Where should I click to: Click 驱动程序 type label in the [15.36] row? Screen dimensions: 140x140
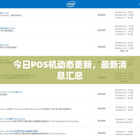click(x=102, y=30)
